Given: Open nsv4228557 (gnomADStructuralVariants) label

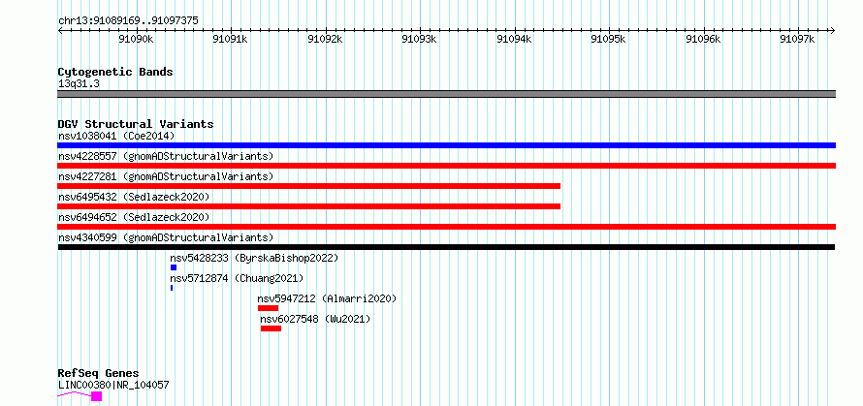Looking at the screenshot, I should [166, 156].
